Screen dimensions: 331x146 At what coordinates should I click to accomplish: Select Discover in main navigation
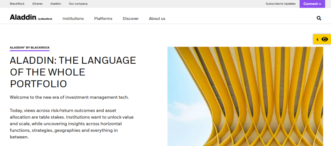[x=131, y=18]
